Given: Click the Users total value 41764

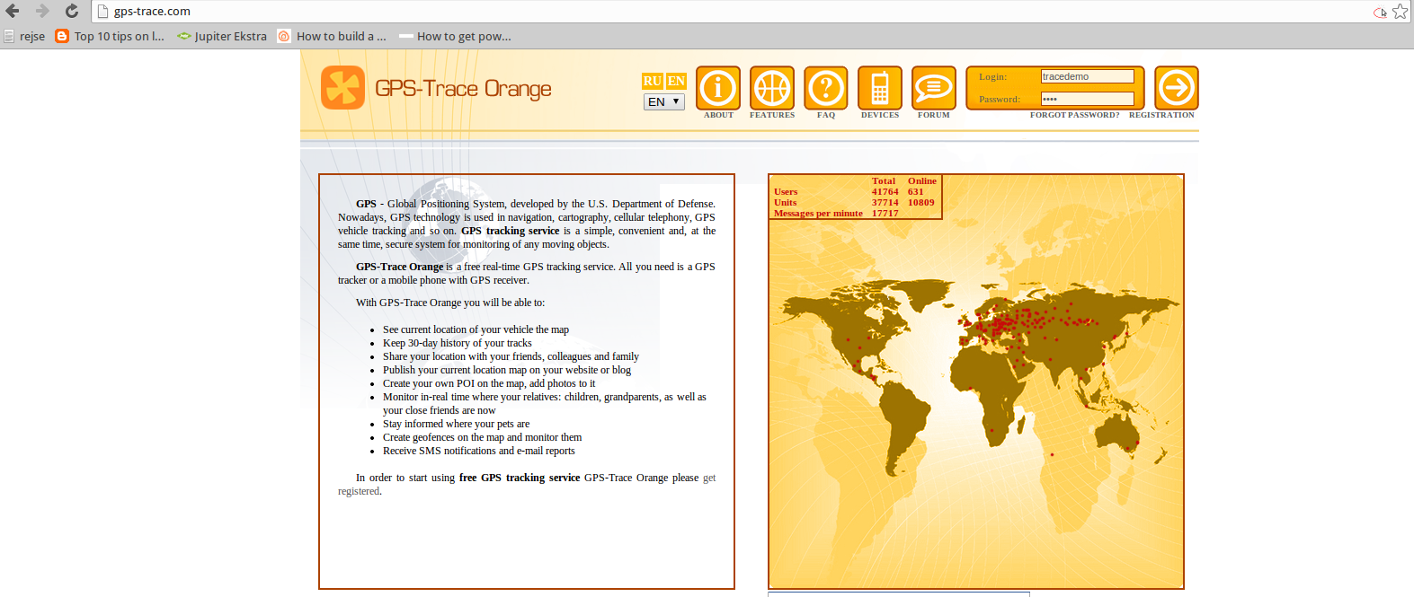Looking at the screenshot, I should [x=885, y=191].
